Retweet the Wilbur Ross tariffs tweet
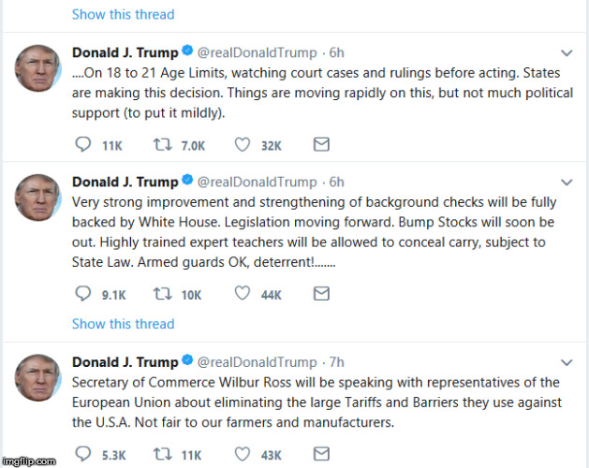The height and width of the screenshot is (468, 589). pos(161,455)
